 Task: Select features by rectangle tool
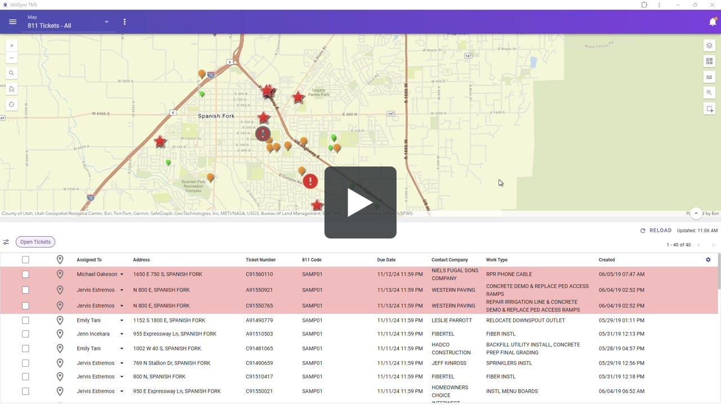click(x=709, y=109)
